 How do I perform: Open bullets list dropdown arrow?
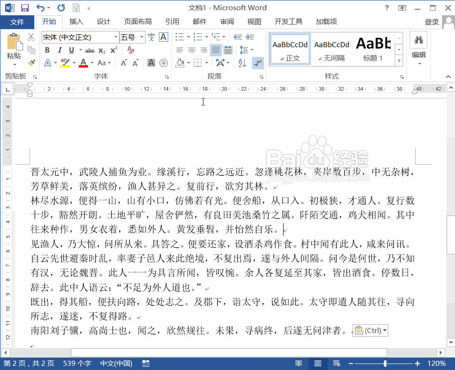[x=189, y=37]
